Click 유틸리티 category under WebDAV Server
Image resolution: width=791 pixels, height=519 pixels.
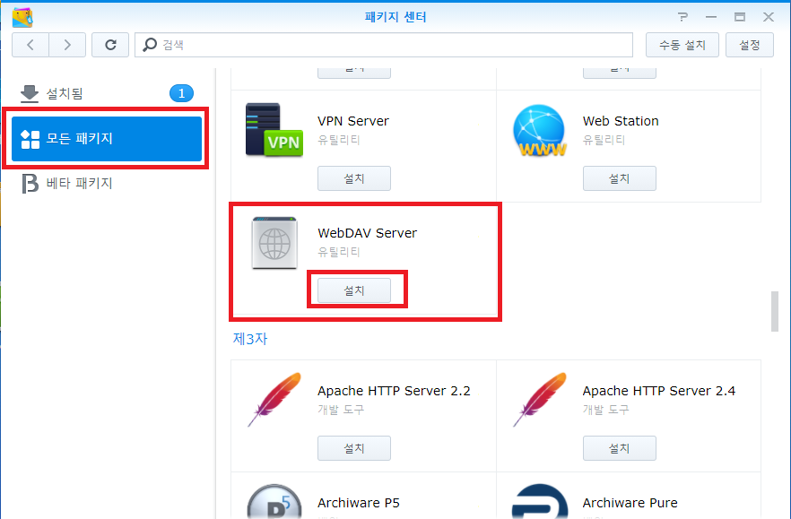[x=338, y=252]
